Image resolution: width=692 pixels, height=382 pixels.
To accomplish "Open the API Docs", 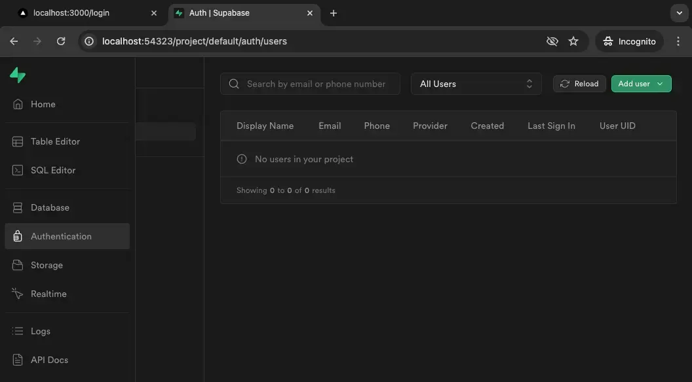I will [48, 360].
